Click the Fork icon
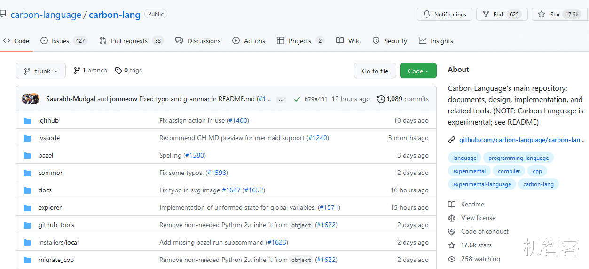The image size is (589, 269). (x=486, y=15)
